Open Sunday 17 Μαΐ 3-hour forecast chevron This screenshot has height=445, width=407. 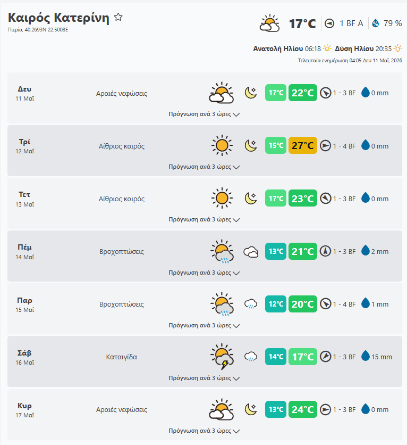(x=236, y=431)
